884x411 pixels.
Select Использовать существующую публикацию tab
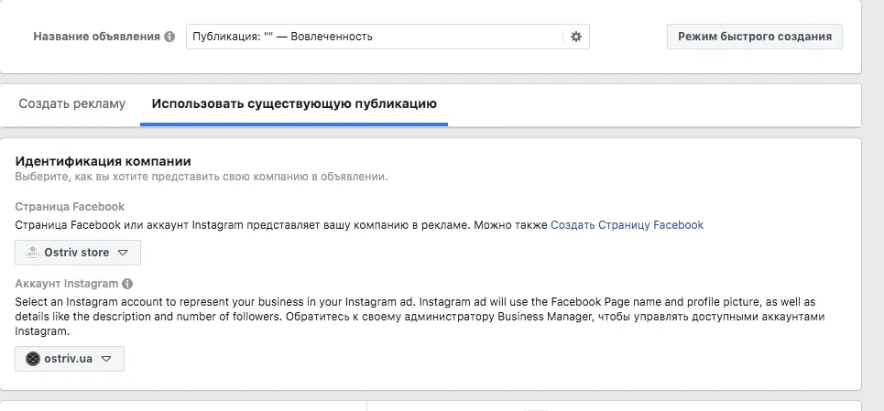294,104
